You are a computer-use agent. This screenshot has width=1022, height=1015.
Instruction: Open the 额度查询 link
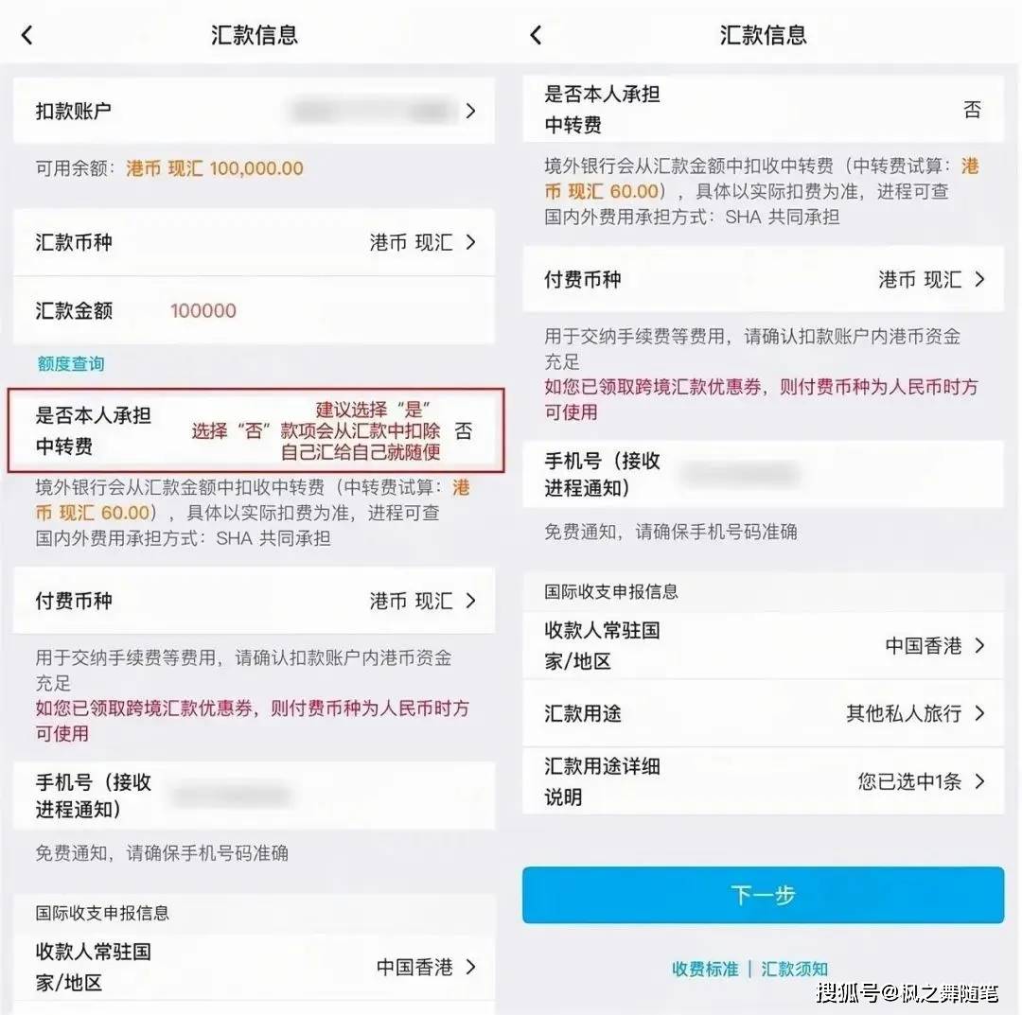(x=70, y=363)
